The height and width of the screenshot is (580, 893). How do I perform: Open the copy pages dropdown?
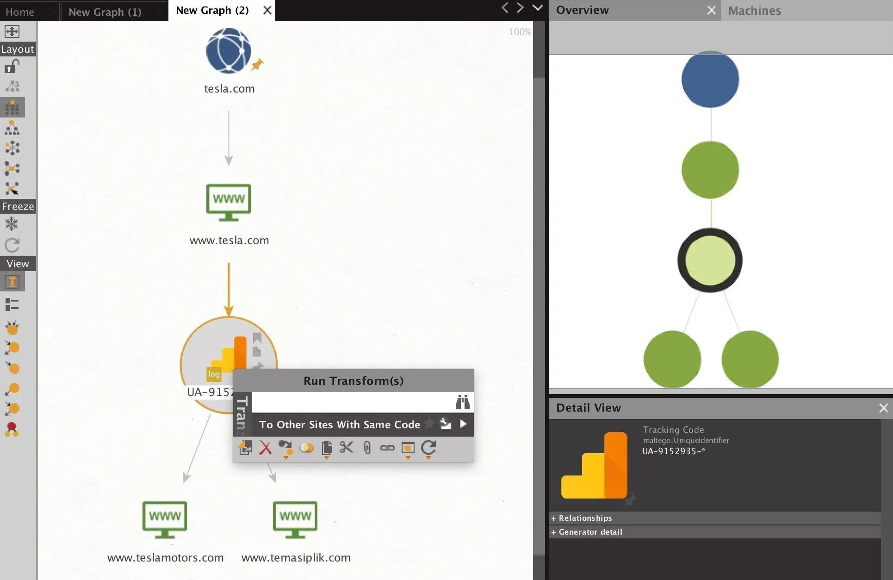(x=327, y=449)
